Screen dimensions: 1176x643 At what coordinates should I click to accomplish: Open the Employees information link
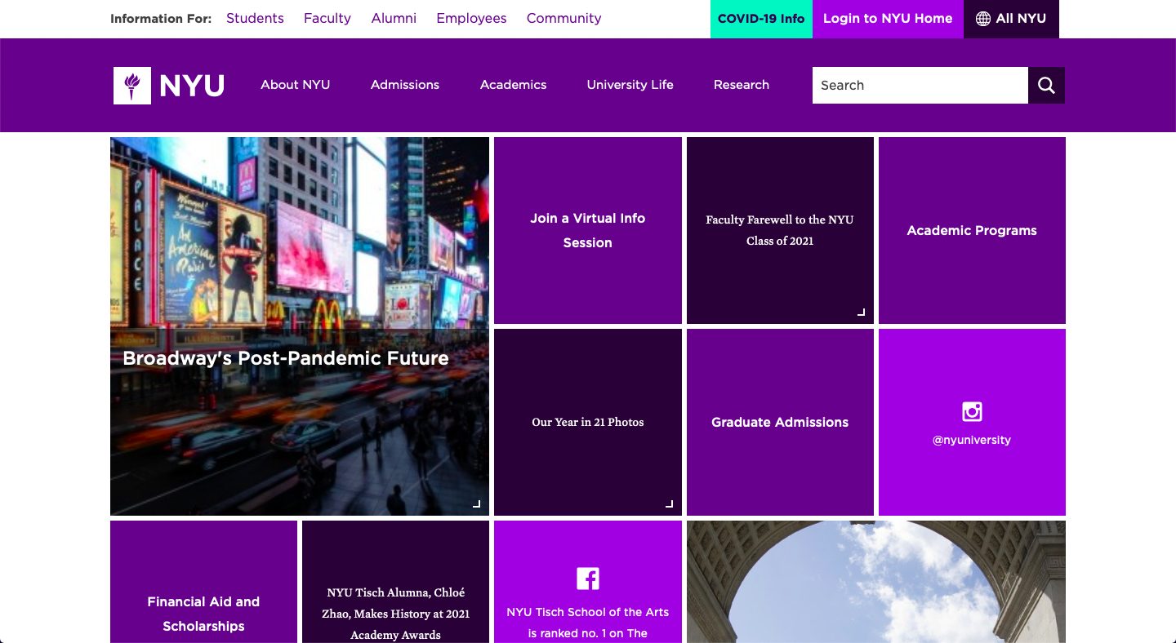coord(471,18)
